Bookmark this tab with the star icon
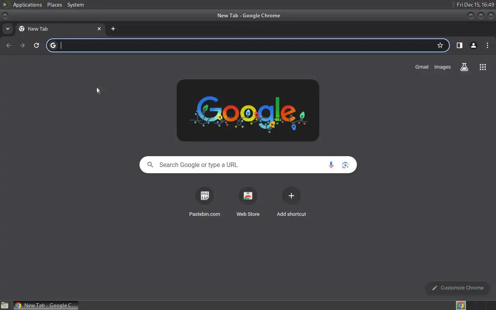Viewport: 496px width, 310px height. coord(440,45)
